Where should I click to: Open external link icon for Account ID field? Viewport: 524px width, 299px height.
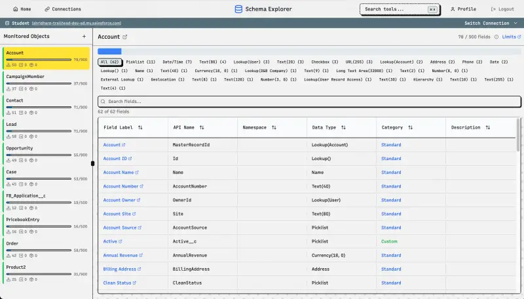pyautogui.click(x=130, y=159)
